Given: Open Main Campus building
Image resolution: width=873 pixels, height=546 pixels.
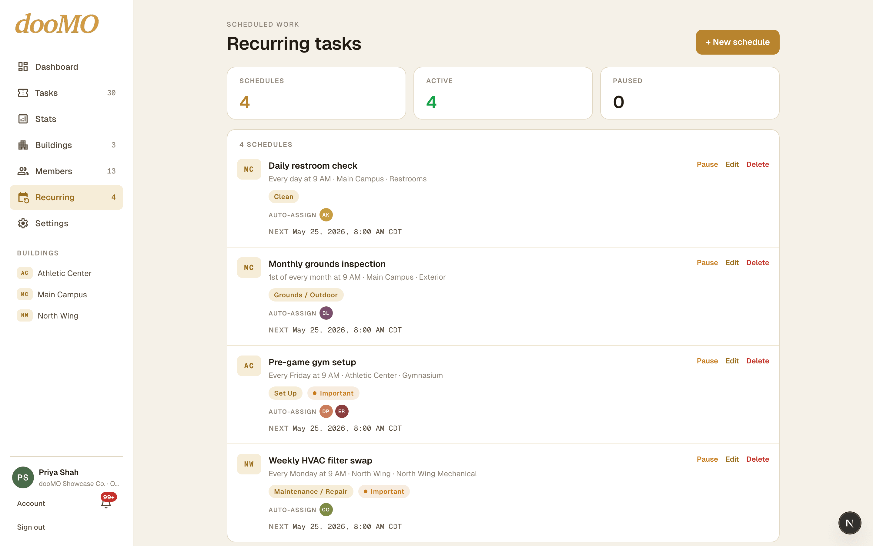Looking at the screenshot, I should [66, 294].
